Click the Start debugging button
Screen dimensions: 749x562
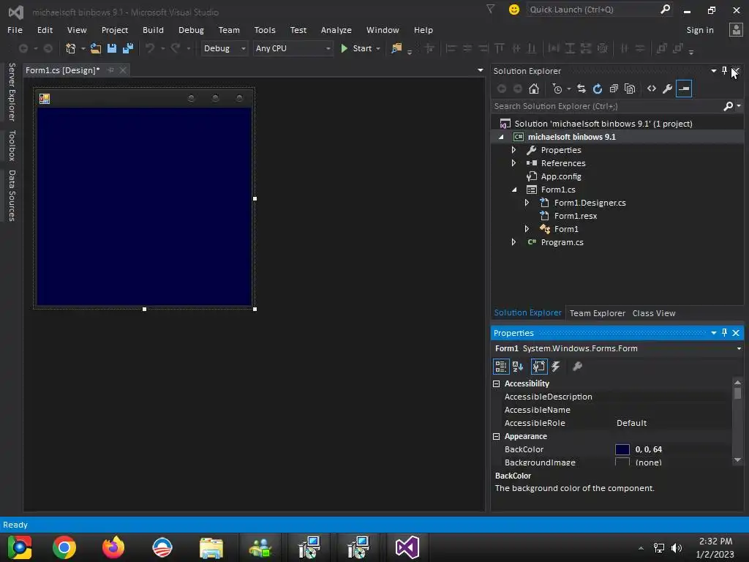click(357, 48)
